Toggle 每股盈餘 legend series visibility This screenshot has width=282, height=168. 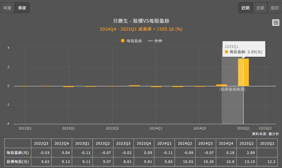[131, 41]
